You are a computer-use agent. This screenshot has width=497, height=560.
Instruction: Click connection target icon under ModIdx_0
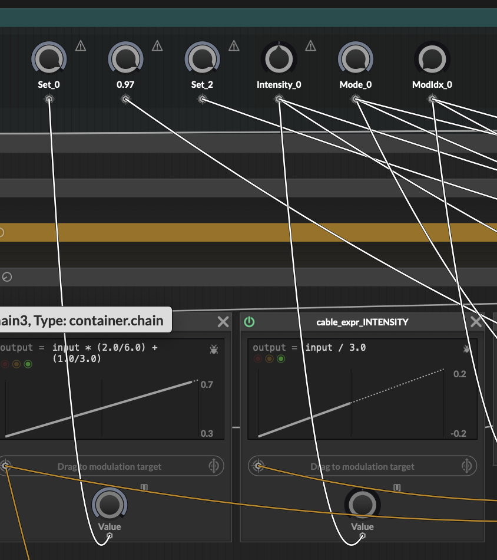tap(432, 100)
